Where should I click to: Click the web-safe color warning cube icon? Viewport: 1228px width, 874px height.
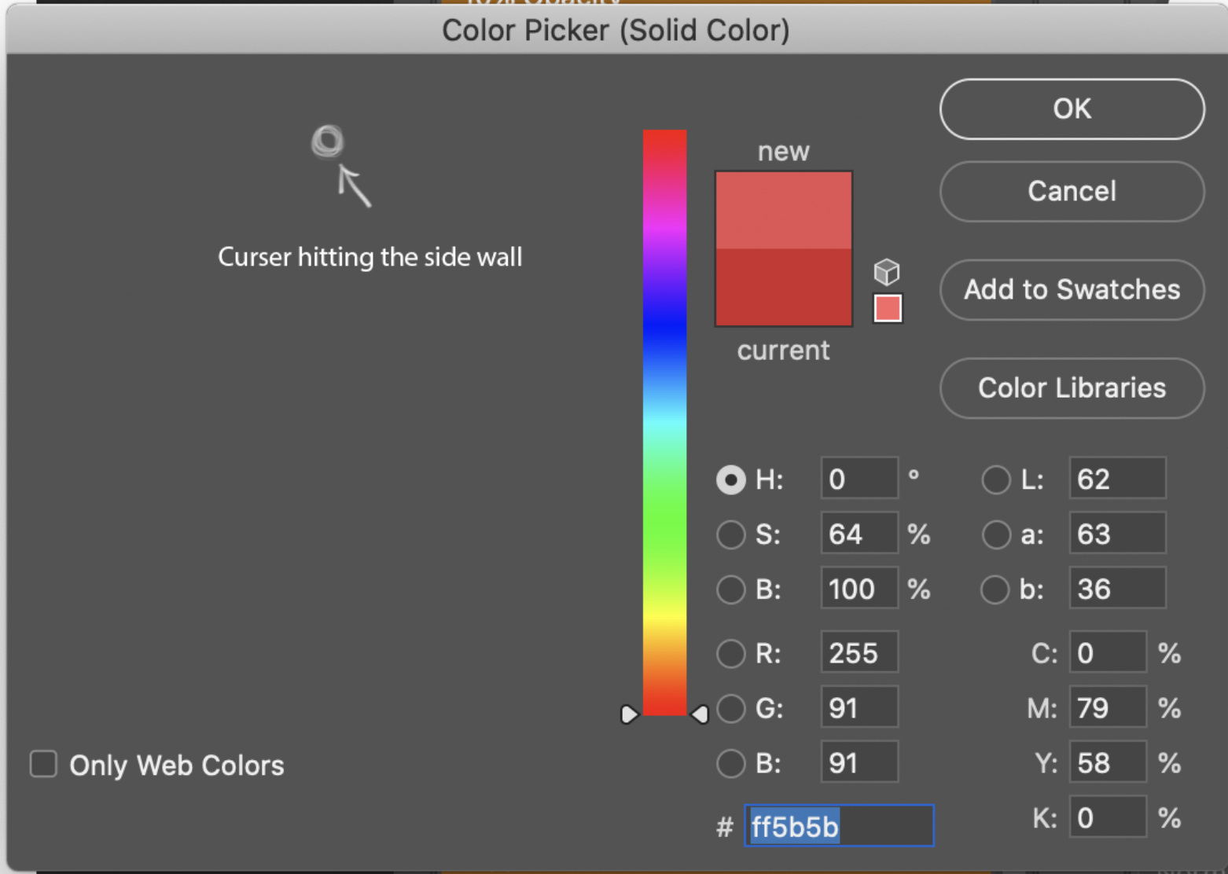pos(887,271)
